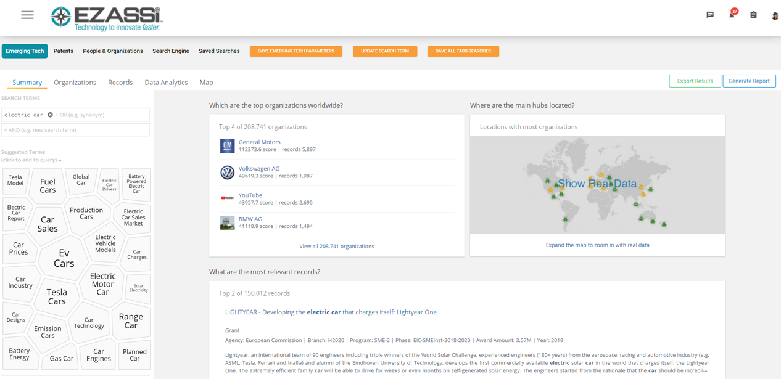Click the world map Show Real Data

597,184
